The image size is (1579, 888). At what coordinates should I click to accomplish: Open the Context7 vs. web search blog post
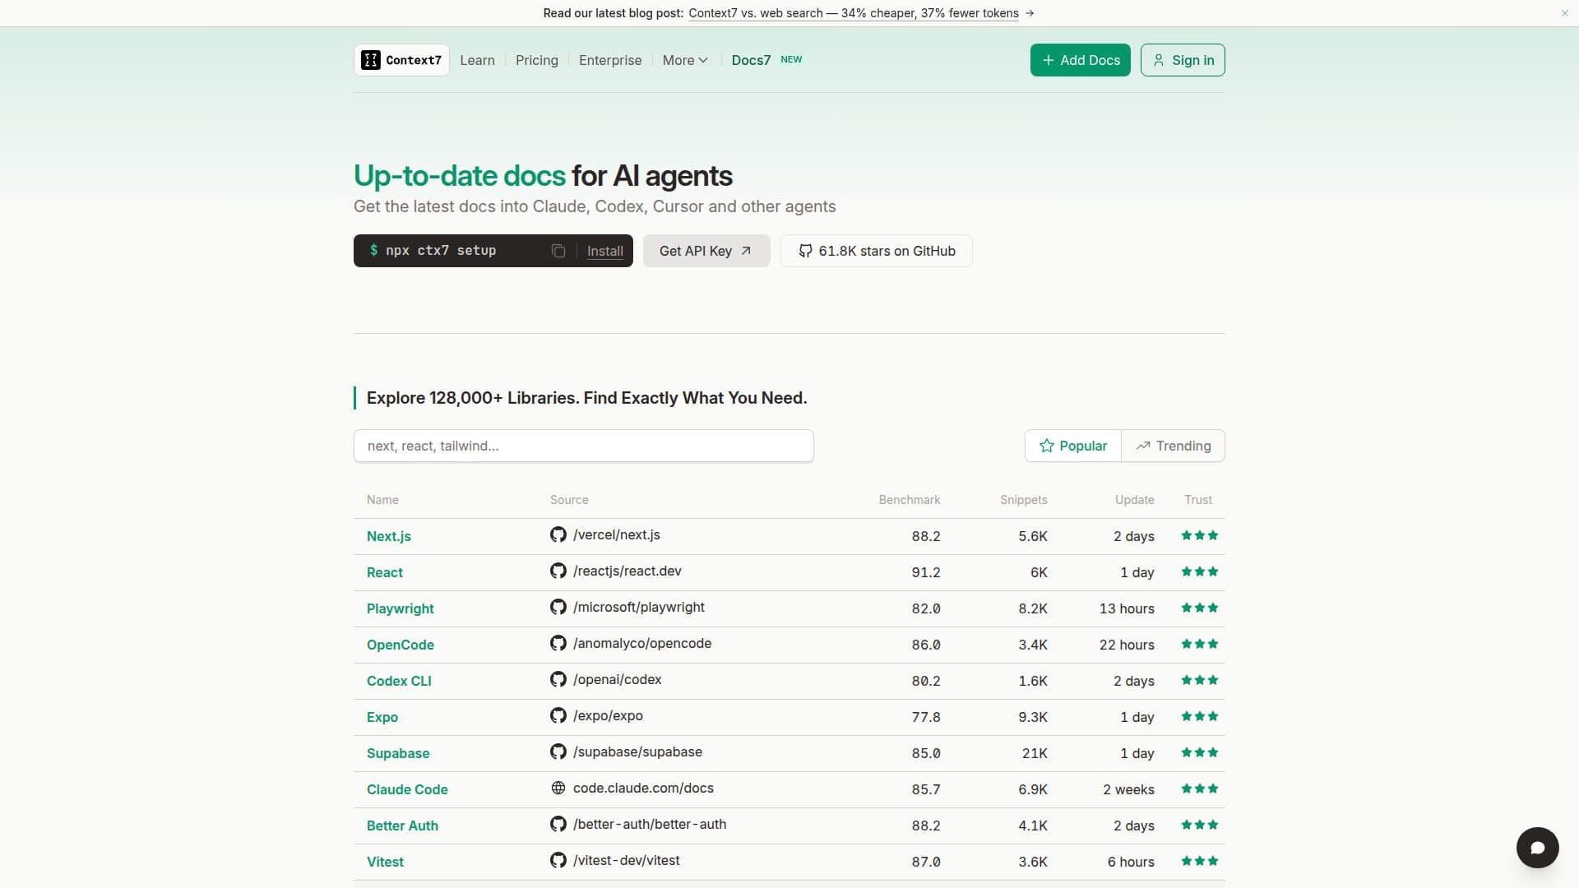pyautogui.click(x=854, y=13)
